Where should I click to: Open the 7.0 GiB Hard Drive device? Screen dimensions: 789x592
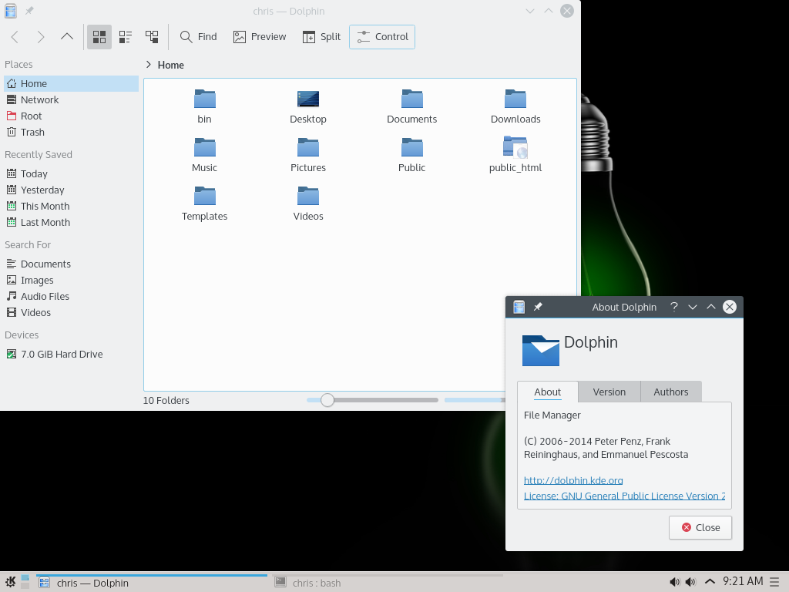(71, 354)
